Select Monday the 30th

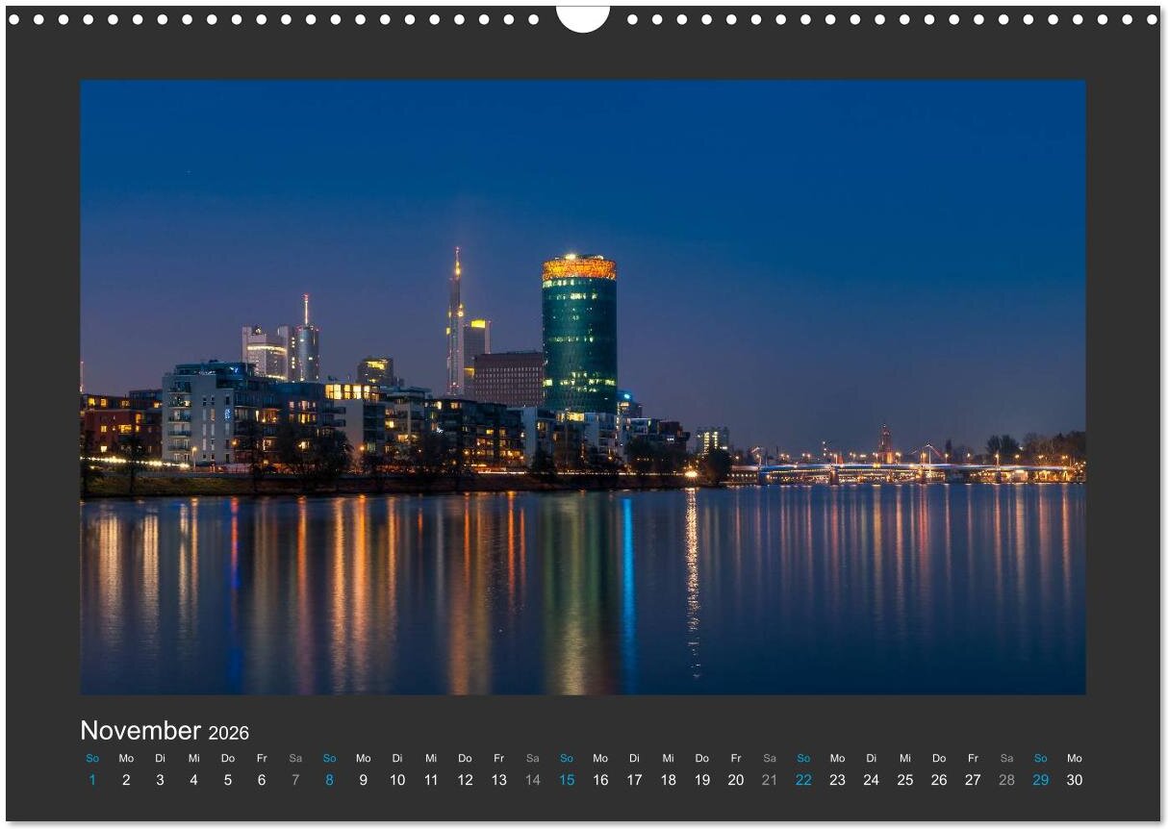pyautogui.click(x=1074, y=780)
